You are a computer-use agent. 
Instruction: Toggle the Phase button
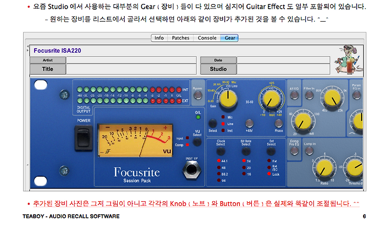[x=279, y=123]
